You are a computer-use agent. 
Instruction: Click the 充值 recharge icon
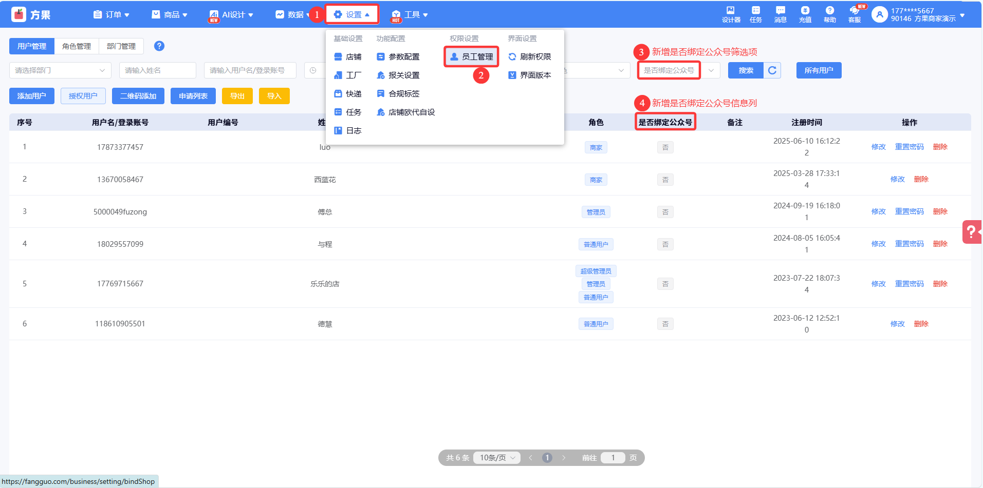point(805,14)
